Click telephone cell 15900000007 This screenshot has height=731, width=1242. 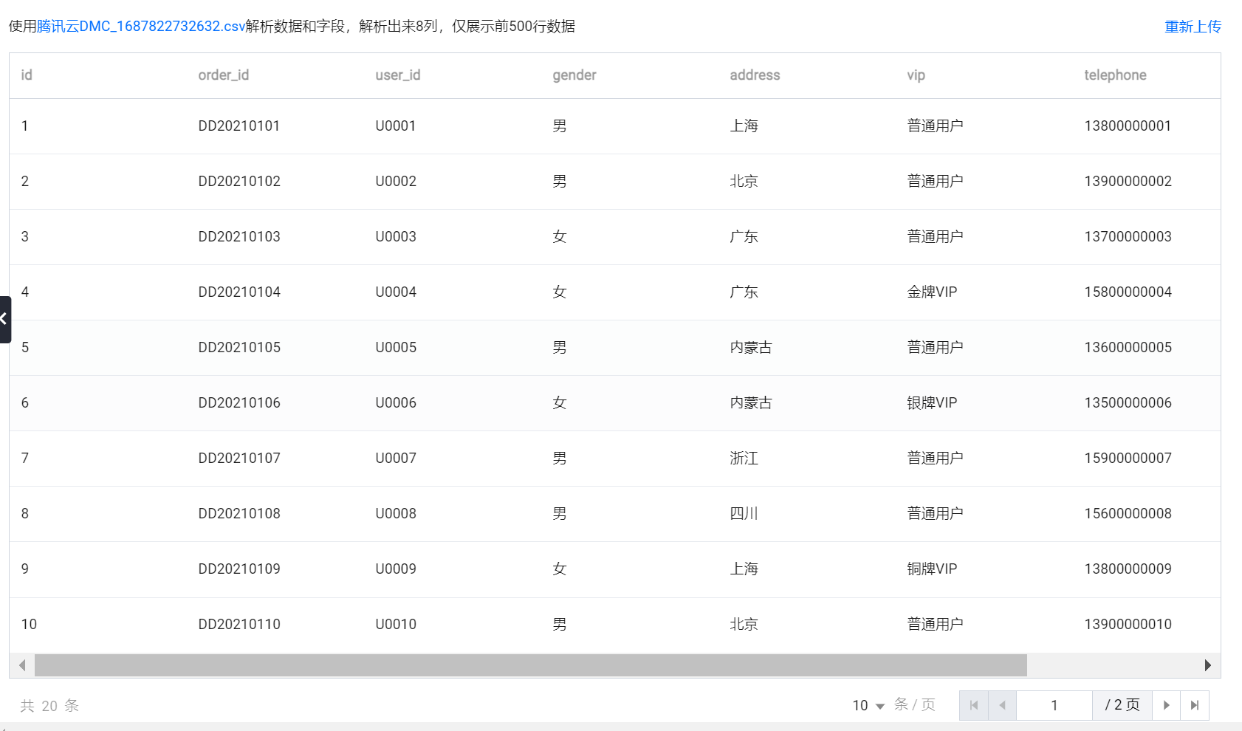pyautogui.click(x=1128, y=459)
